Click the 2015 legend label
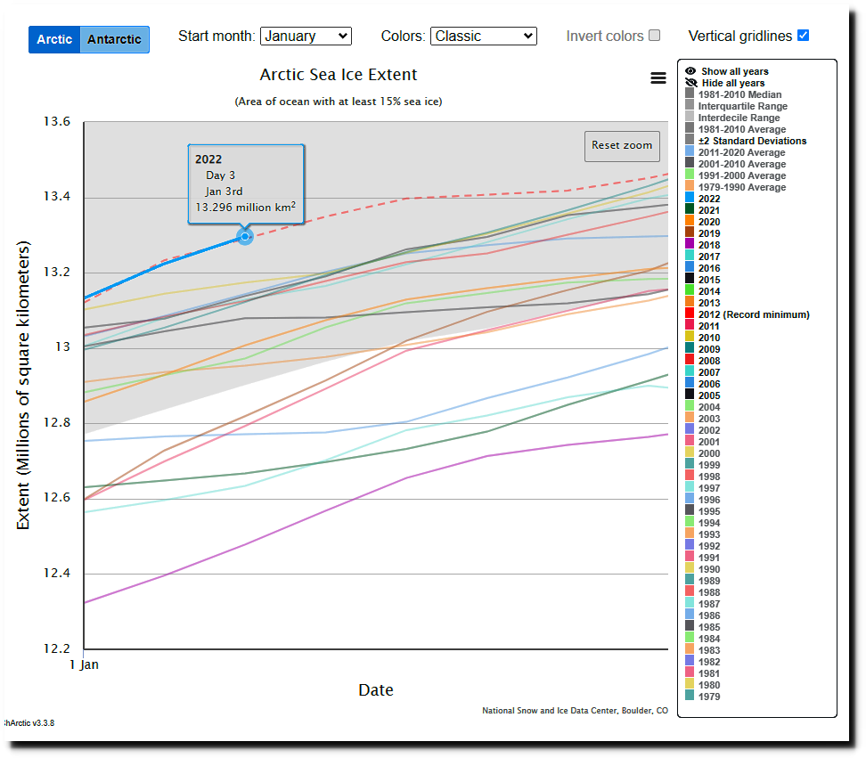 coord(709,280)
